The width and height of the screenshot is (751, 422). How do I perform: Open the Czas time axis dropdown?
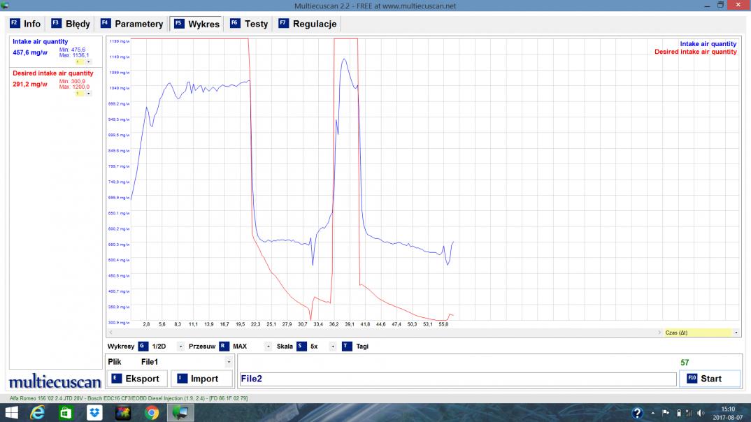click(736, 333)
